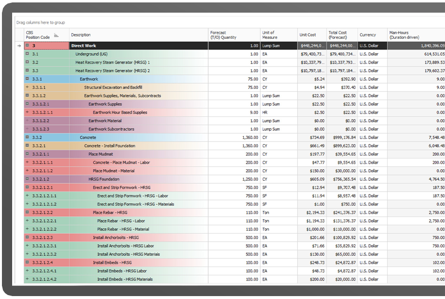
Task: Expand row 3.1 Underground (UG)
Action: pyautogui.click(x=27, y=53)
